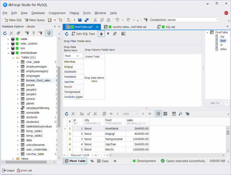Click the New Connection plug icon in explorer

tap(27, 33)
